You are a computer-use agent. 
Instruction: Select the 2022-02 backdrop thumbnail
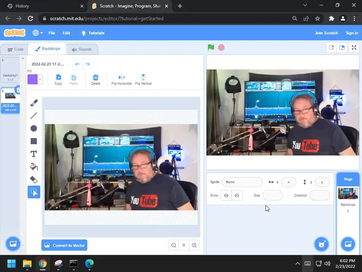pyautogui.click(x=10, y=100)
